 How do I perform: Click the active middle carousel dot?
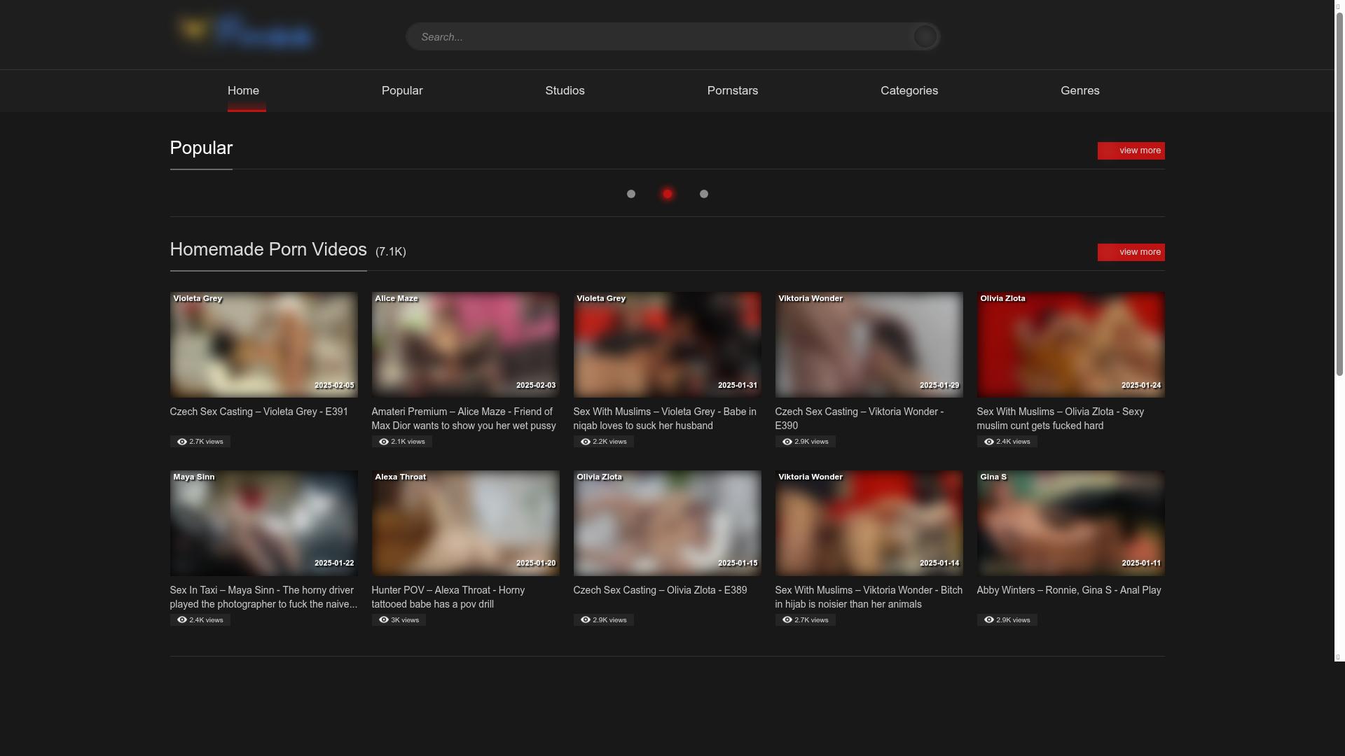(667, 194)
